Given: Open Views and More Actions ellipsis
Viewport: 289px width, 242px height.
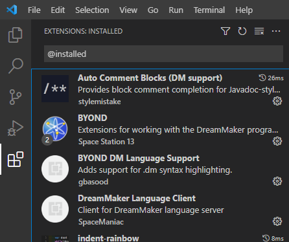Looking at the screenshot, I should [276, 31].
